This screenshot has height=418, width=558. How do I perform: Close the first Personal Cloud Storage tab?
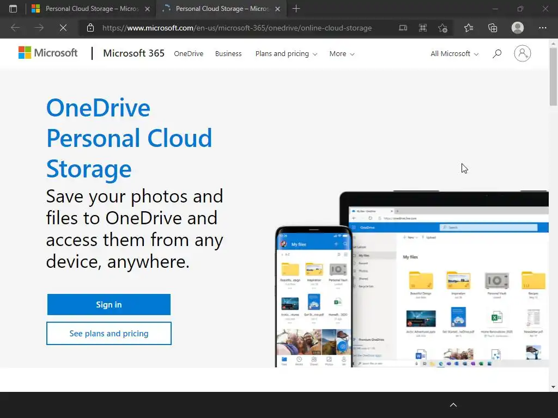coord(147,9)
